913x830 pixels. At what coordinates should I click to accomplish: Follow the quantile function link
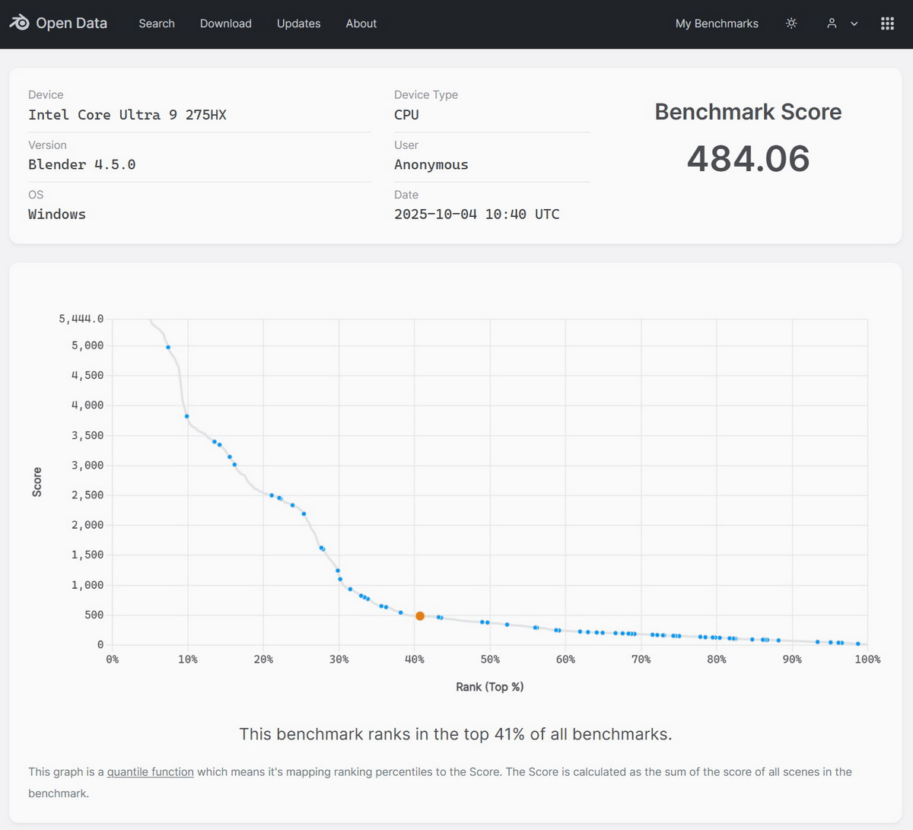[x=150, y=771]
